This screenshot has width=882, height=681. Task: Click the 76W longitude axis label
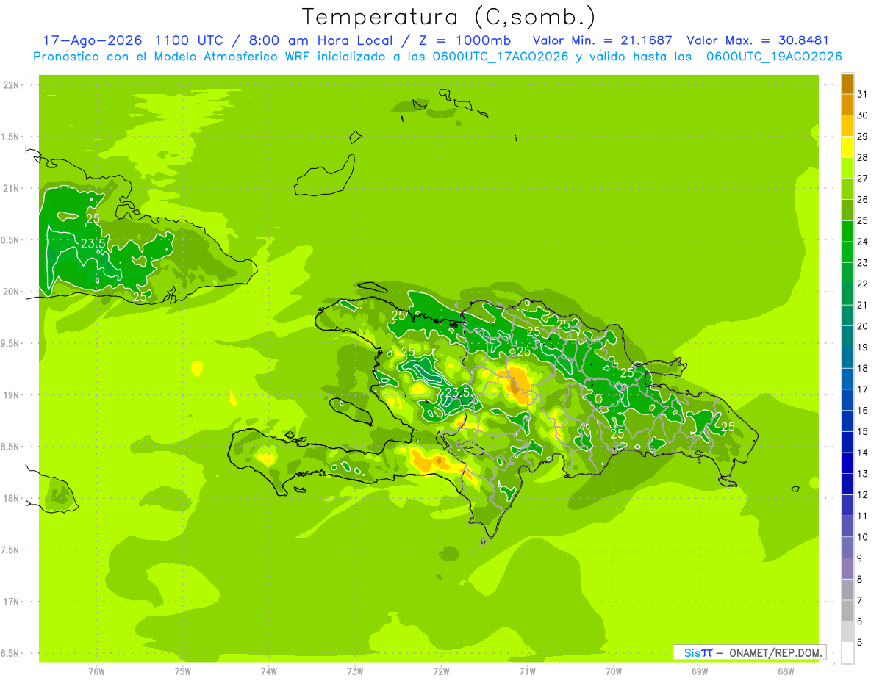(x=96, y=670)
